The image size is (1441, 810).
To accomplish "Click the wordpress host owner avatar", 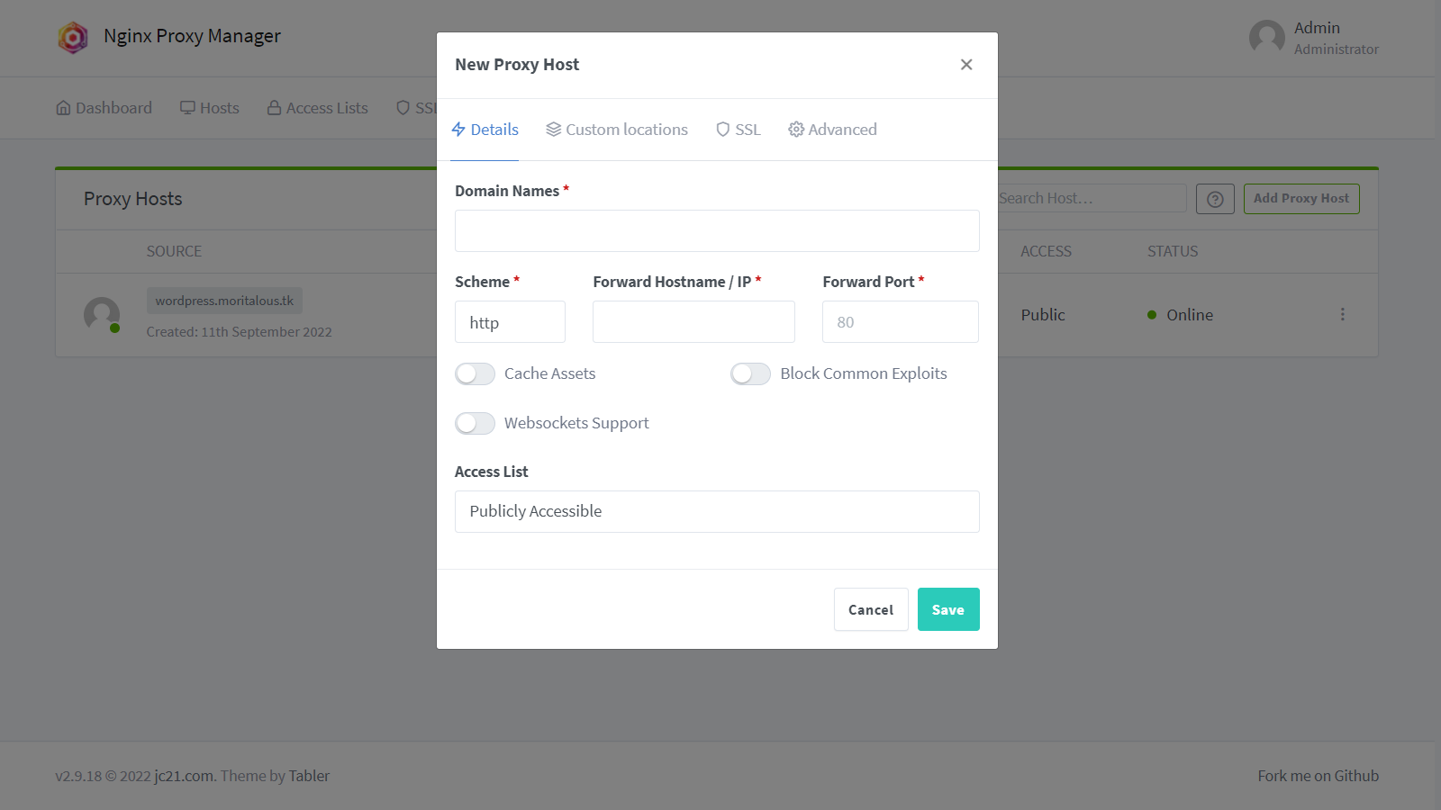I will click(102, 315).
